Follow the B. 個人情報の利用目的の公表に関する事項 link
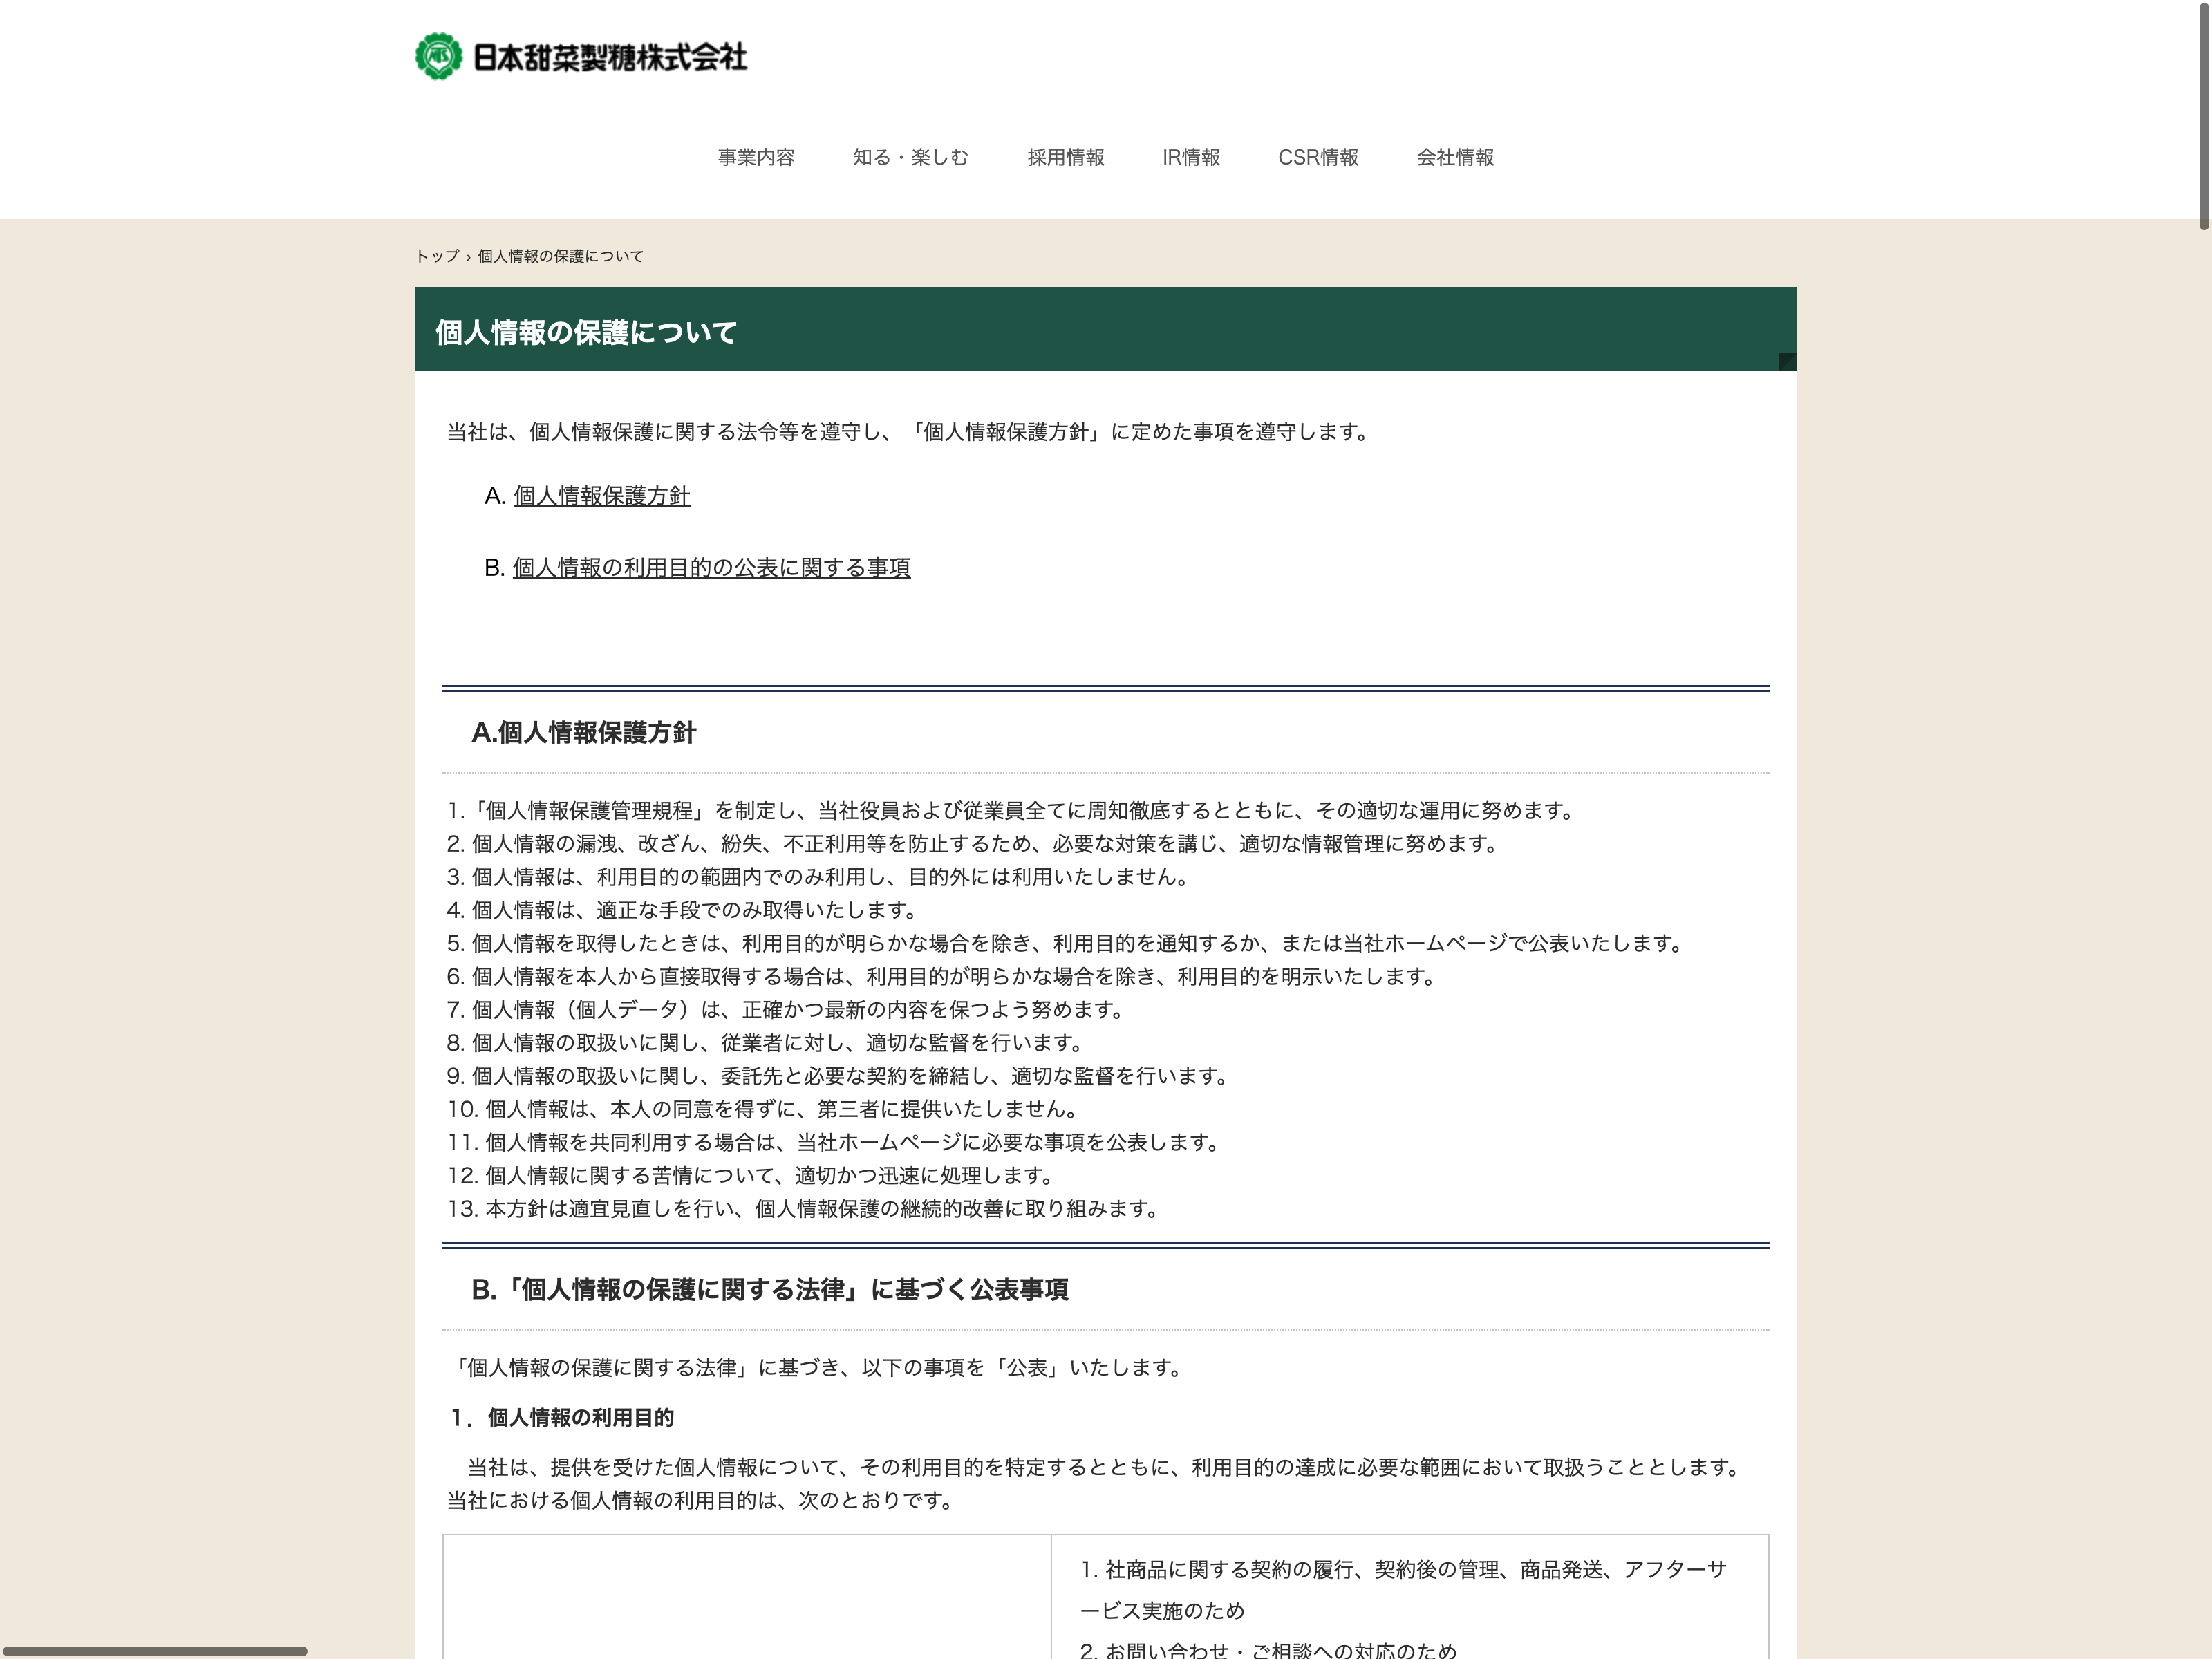The image size is (2212, 1659). coord(711,568)
